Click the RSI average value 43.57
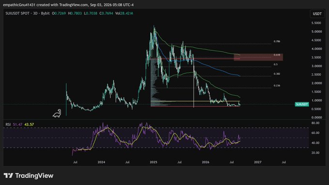 tap(29, 125)
